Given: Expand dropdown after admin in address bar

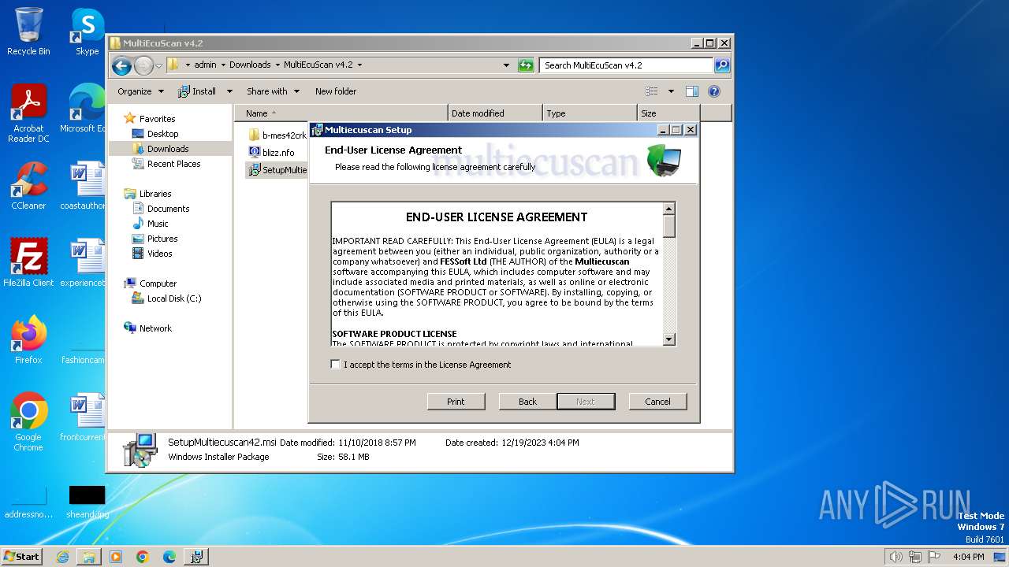Looking at the screenshot, I should tap(223, 65).
